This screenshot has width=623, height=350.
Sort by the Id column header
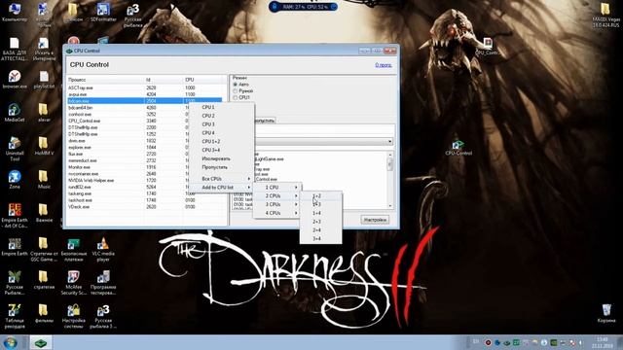(x=164, y=80)
